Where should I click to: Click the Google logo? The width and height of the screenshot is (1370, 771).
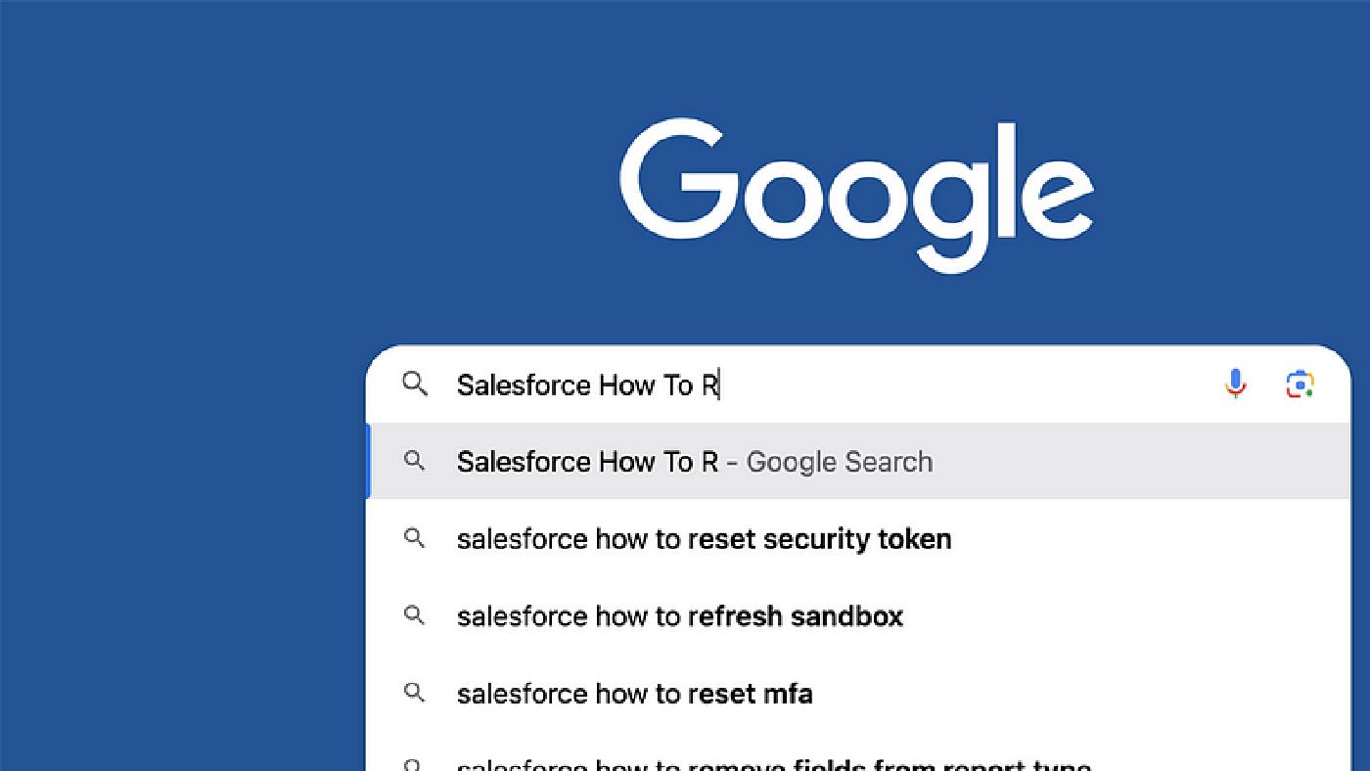856,191
